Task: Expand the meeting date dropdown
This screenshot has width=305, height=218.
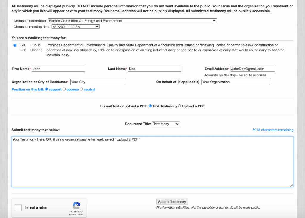Action: [x=76, y=27]
